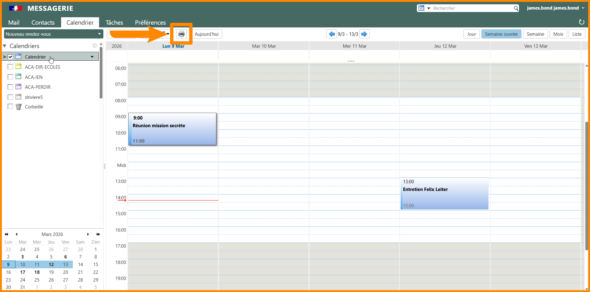This screenshot has width=590, height=292.
Task: Collapse the Calendriers section triangle
Action: coord(5,46)
